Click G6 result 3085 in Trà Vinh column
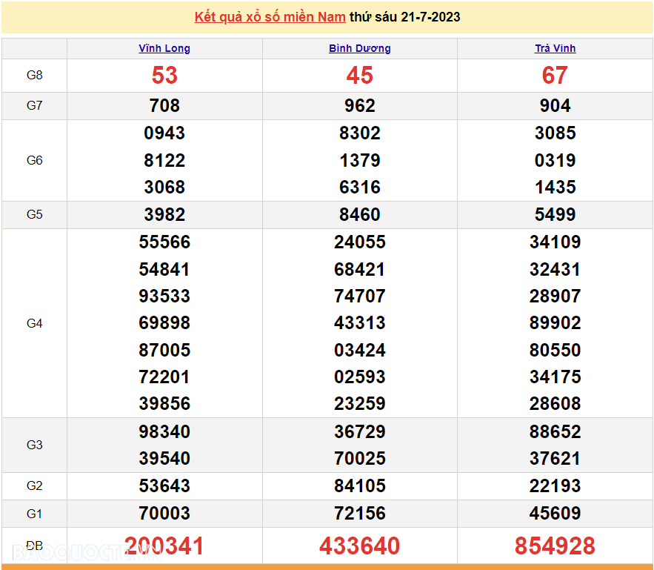 coord(555,133)
